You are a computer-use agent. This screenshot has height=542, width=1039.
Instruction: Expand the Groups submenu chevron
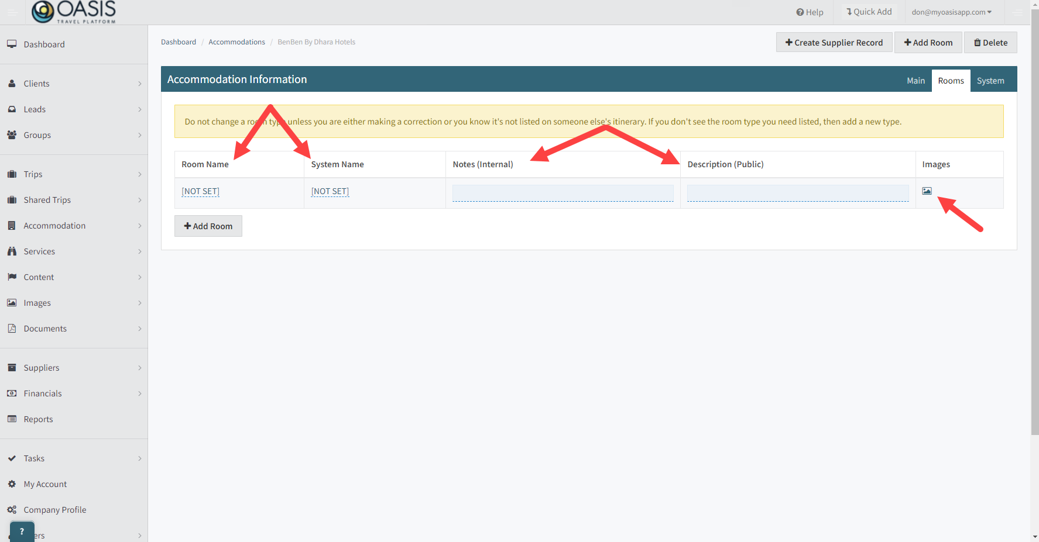140,135
